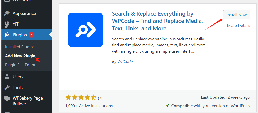
Task: Click the Compatible with your version text
Action: click(211, 106)
